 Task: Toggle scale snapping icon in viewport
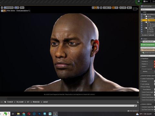120,8
